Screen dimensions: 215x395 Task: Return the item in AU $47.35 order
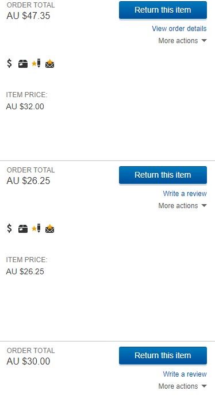[163, 10]
